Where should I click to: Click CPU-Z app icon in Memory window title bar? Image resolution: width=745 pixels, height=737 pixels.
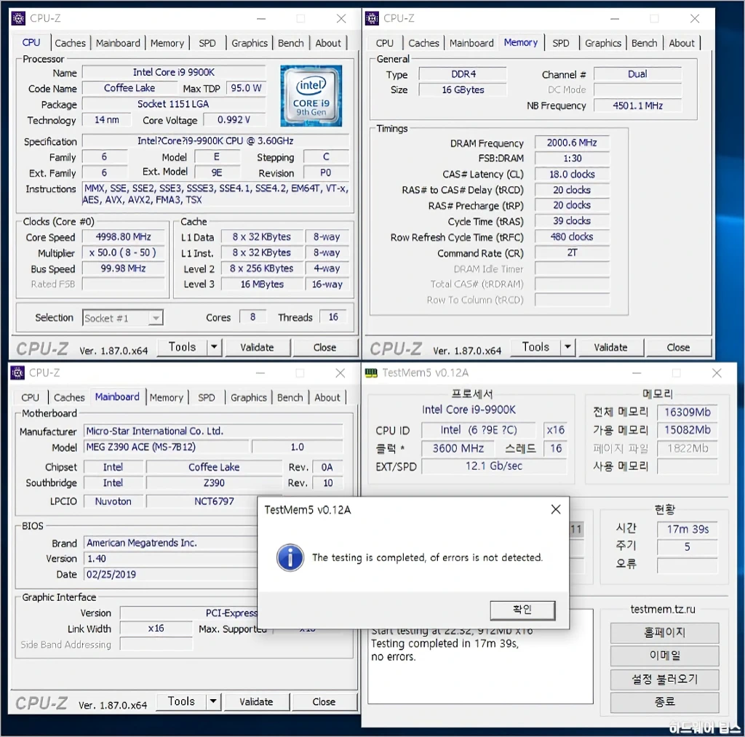pyautogui.click(x=372, y=18)
